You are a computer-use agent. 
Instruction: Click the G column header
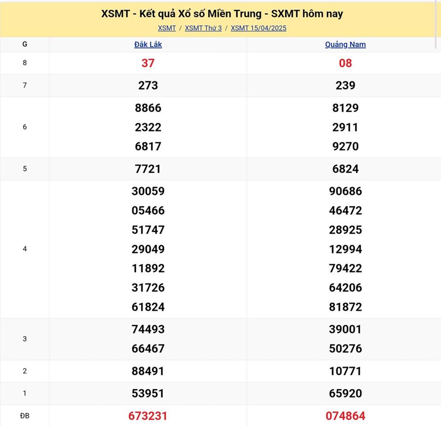click(25, 45)
